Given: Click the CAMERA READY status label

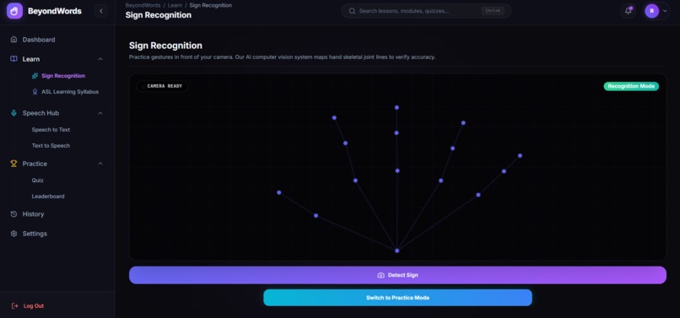Looking at the screenshot, I should click(x=162, y=86).
